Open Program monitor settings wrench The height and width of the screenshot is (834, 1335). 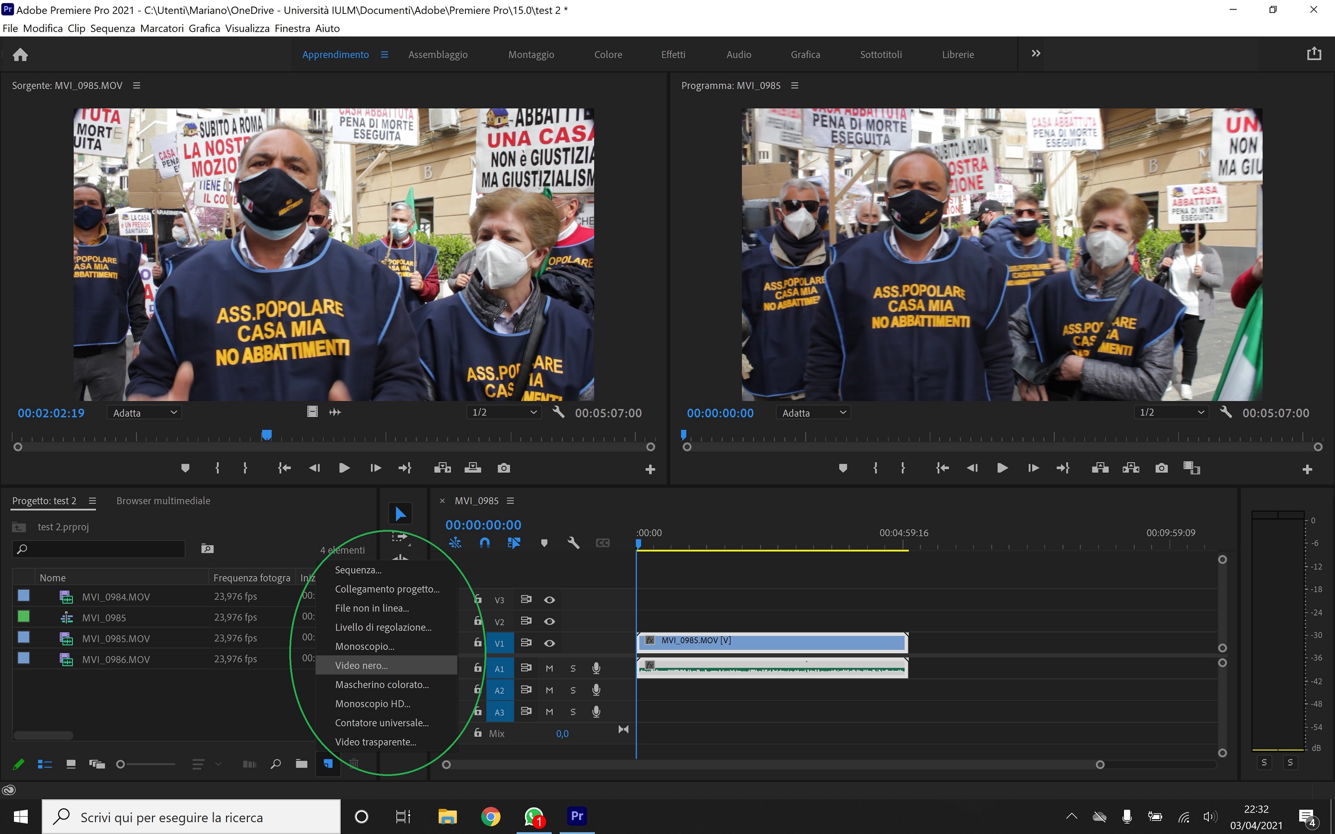pos(1226,412)
